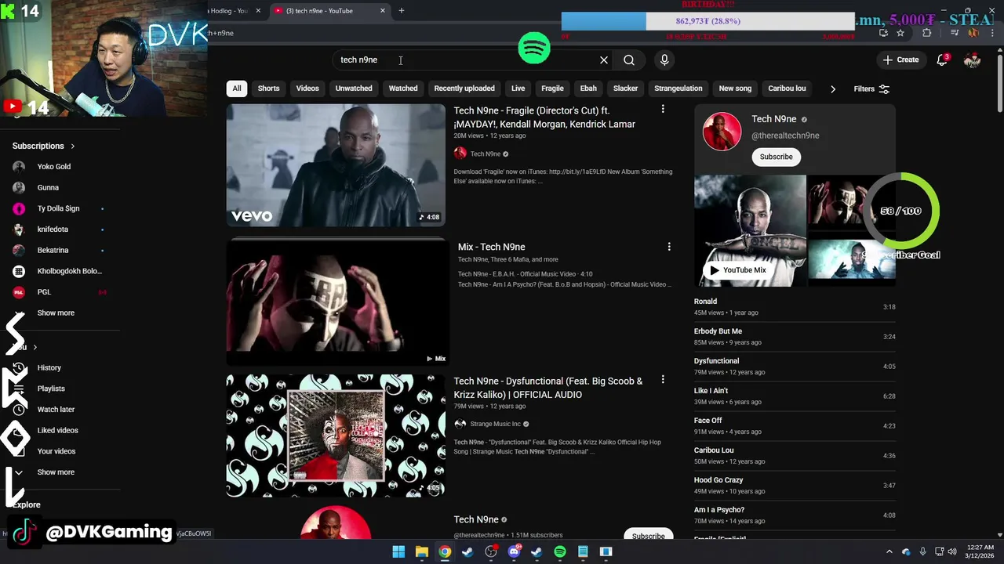Close the tech n9ne YouTube tab
Viewport: 1004px width, 564px height.
[x=383, y=10]
